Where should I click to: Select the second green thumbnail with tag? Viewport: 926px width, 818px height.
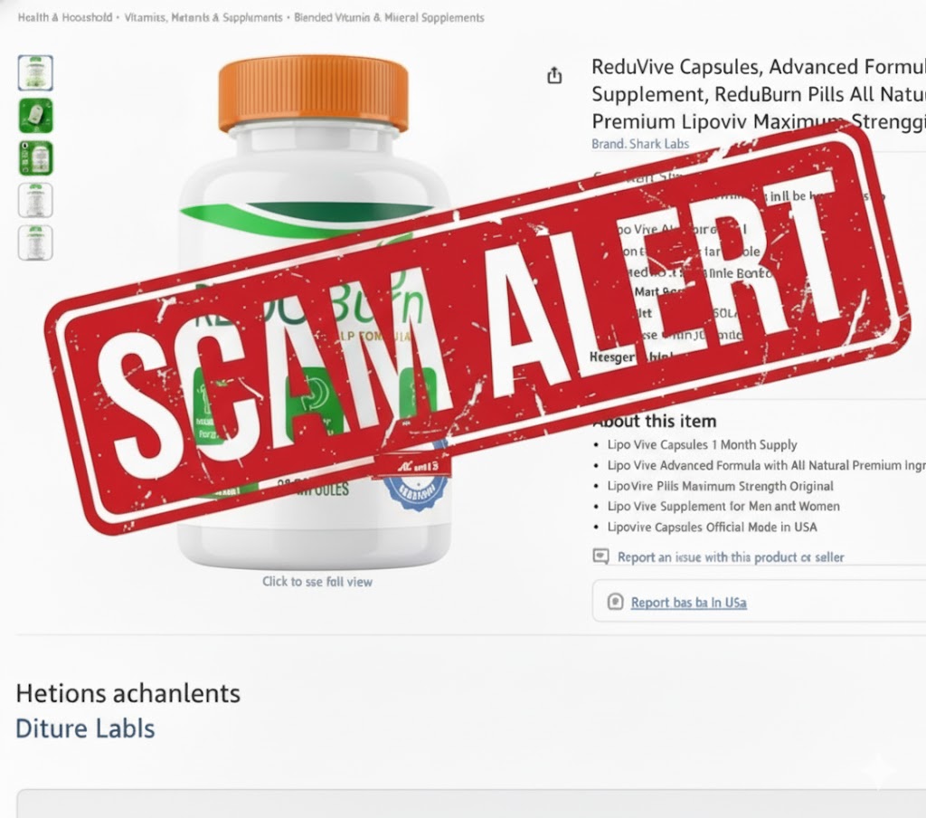35,115
